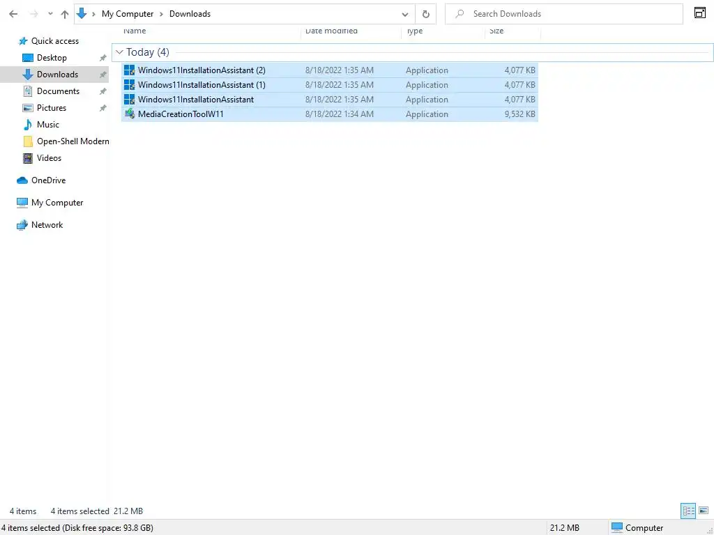Switch to details view layout
The image size is (714, 535).
point(688,511)
